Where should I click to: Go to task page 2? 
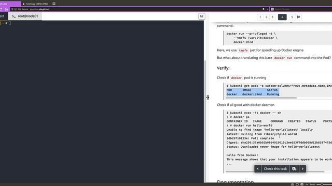[266, 17]
